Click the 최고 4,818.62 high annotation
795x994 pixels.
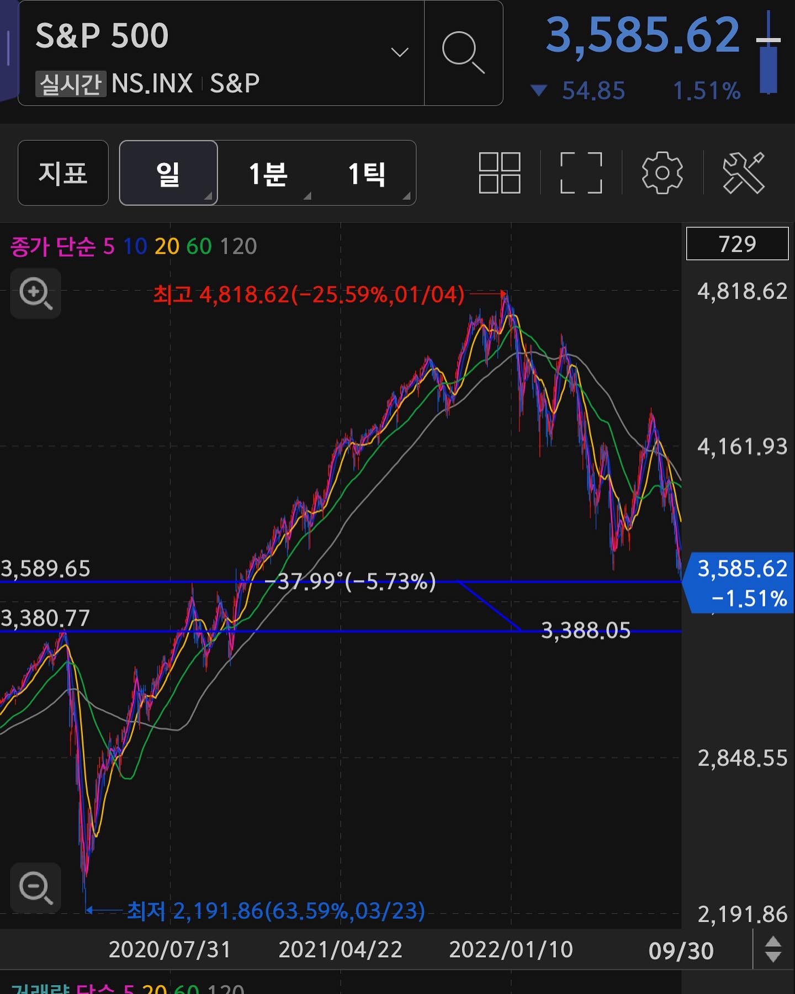tap(309, 294)
